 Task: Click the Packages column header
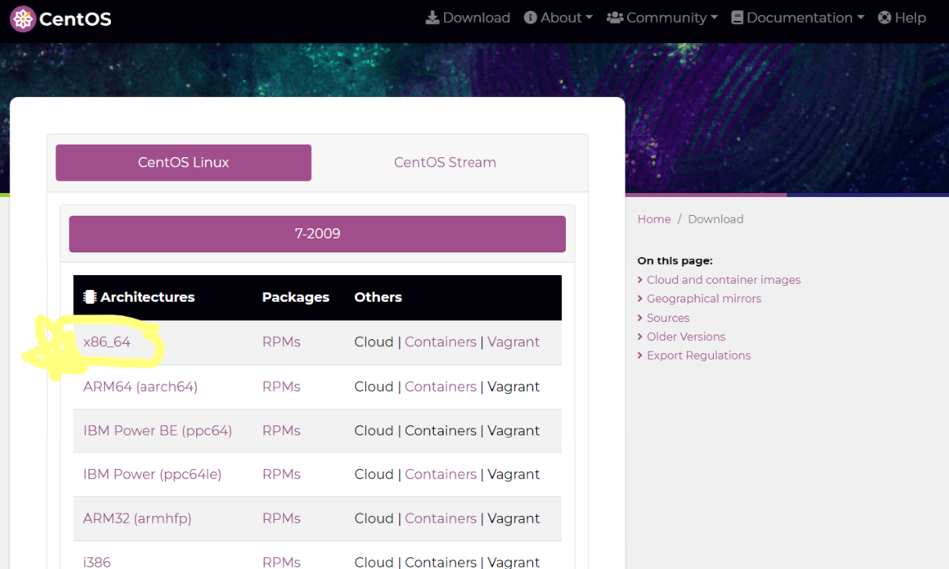tap(295, 297)
